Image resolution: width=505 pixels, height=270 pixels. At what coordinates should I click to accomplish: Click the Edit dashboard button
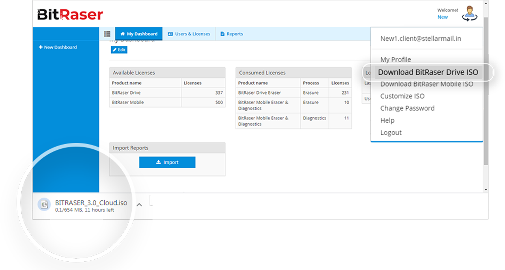pyautogui.click(x=119, y=50)
